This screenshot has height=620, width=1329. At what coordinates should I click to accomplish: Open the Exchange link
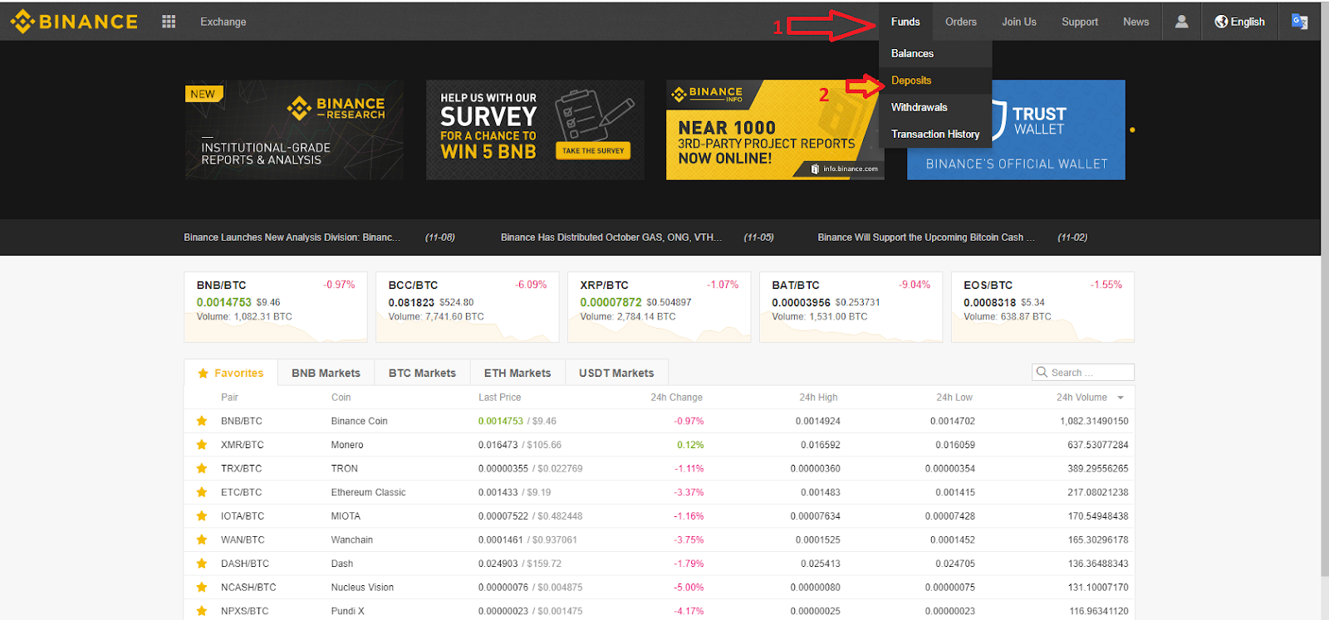point(223,22)
